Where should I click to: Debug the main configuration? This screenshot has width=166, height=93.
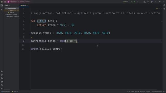pyautogui.click(x=134, y=2)
